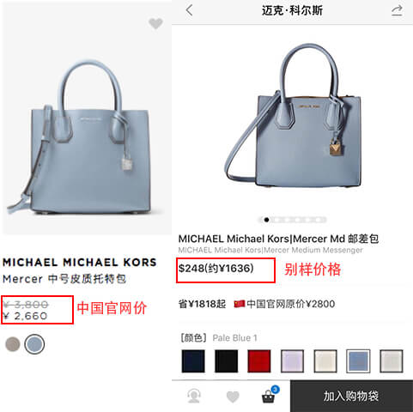Tap the image carousel page dots
The width and height of the screenshot is (413, 412).
pos(292,220)
